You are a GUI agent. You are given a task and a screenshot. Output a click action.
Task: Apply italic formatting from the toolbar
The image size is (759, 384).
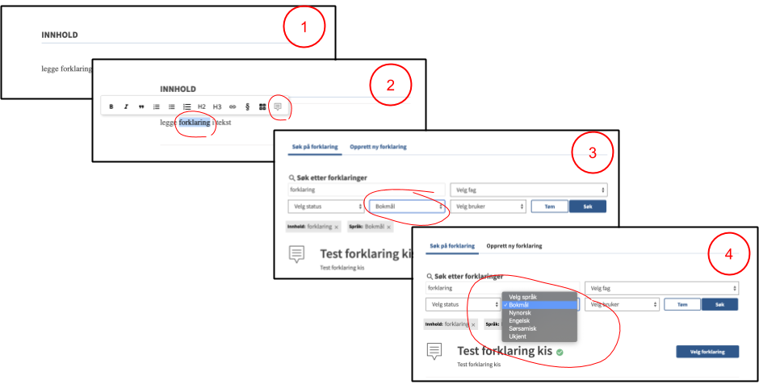[126, 106]
